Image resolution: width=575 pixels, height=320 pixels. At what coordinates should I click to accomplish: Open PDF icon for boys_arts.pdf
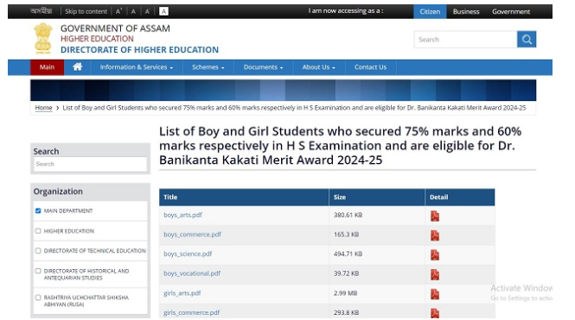point(435,216)
